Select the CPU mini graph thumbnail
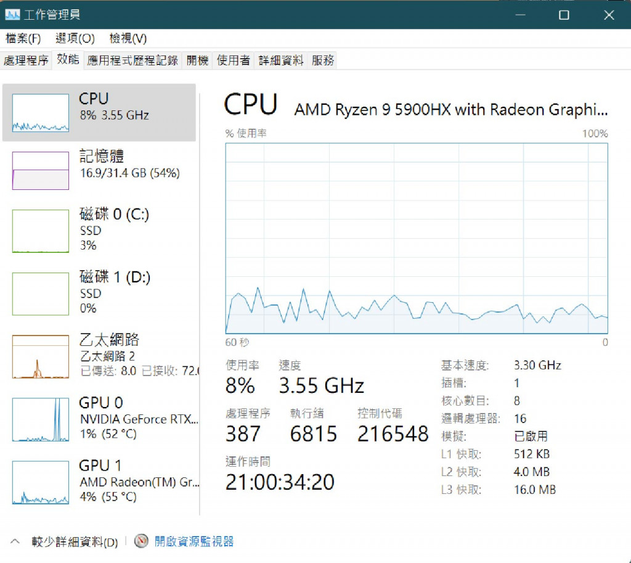This screenshot has width=631, height=563. (40, 113)
